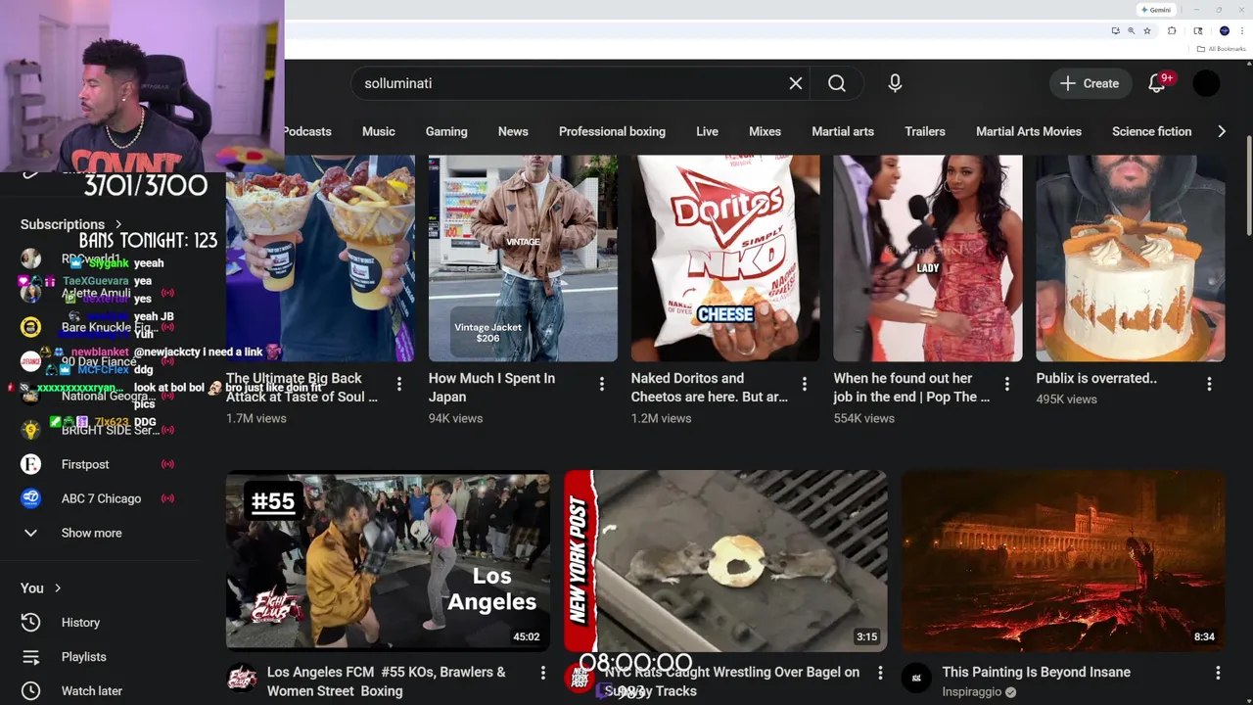Open the Inspiraggio channel name link
The image size is (1253, 705).
pos(972,692)
